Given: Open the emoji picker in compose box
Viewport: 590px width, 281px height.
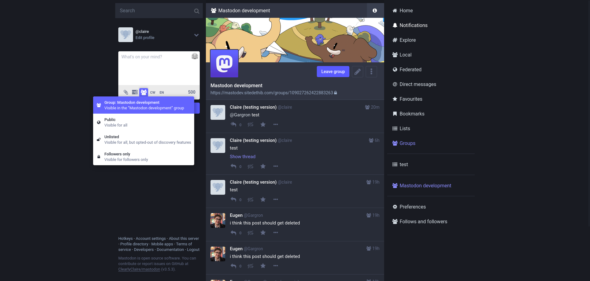Looking at the screenshot, I should tap(195, 56).
